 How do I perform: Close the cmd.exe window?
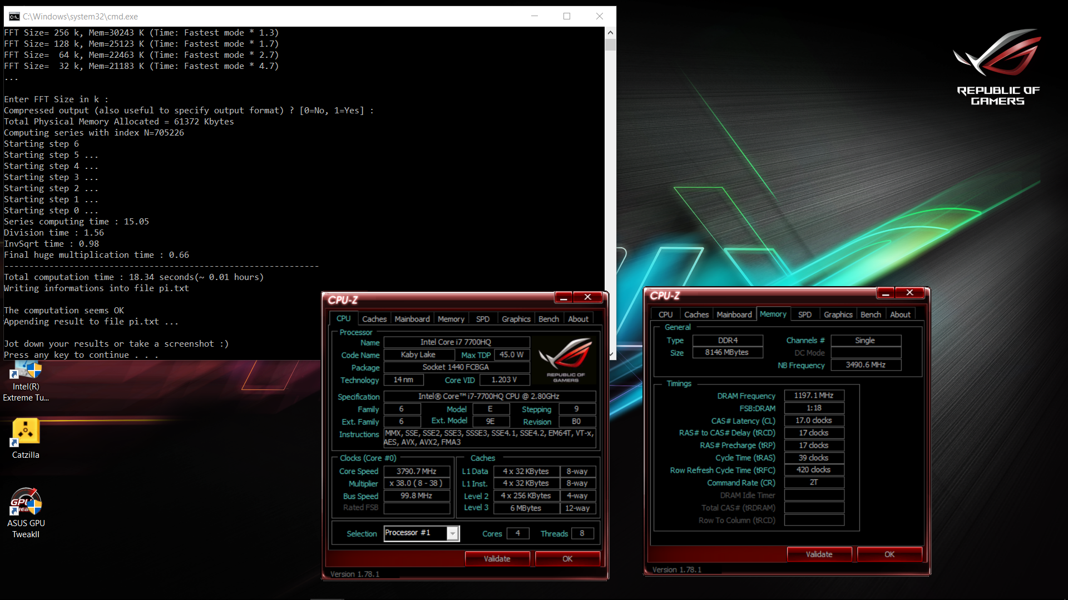point(600,16)
